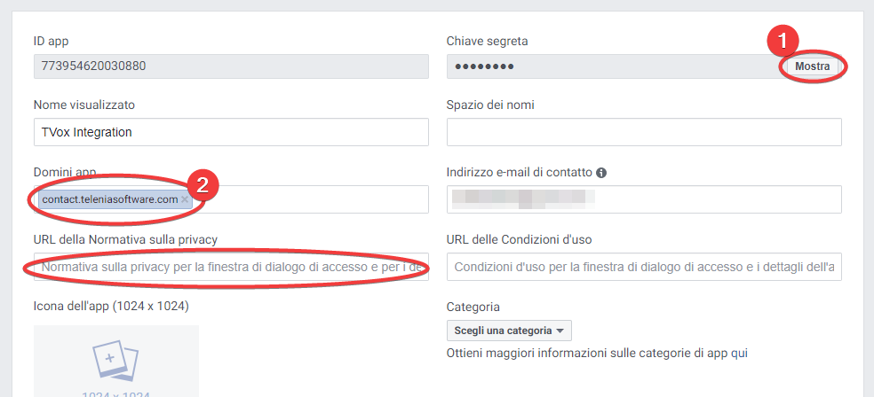Click the privacy policy URL field
Viewport: 874px width, 397px height.
click(x=231, y=267)
